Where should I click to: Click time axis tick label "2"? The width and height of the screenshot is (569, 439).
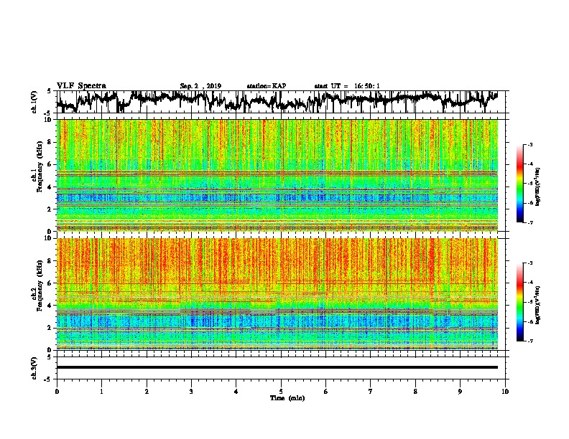(147, 392)
